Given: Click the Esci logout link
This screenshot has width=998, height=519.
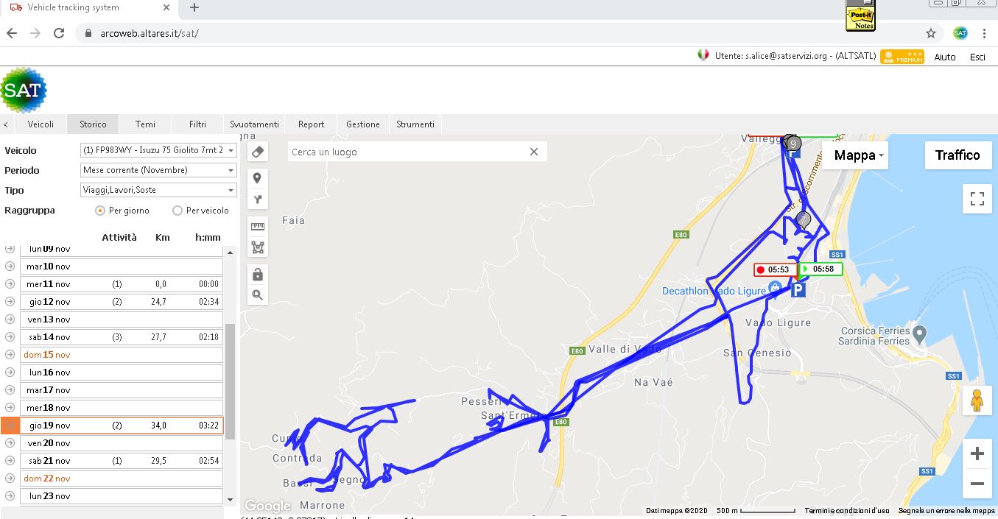Looking at the screenshot, I should 977,57.
